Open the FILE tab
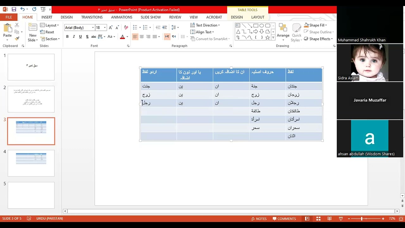 pyautogui.click(x=9, y=17)
